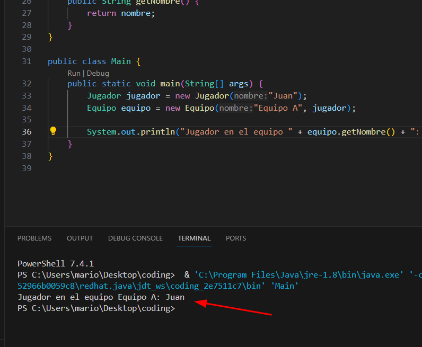Open the DEBUG CONSOLE tab

point(135,238)
